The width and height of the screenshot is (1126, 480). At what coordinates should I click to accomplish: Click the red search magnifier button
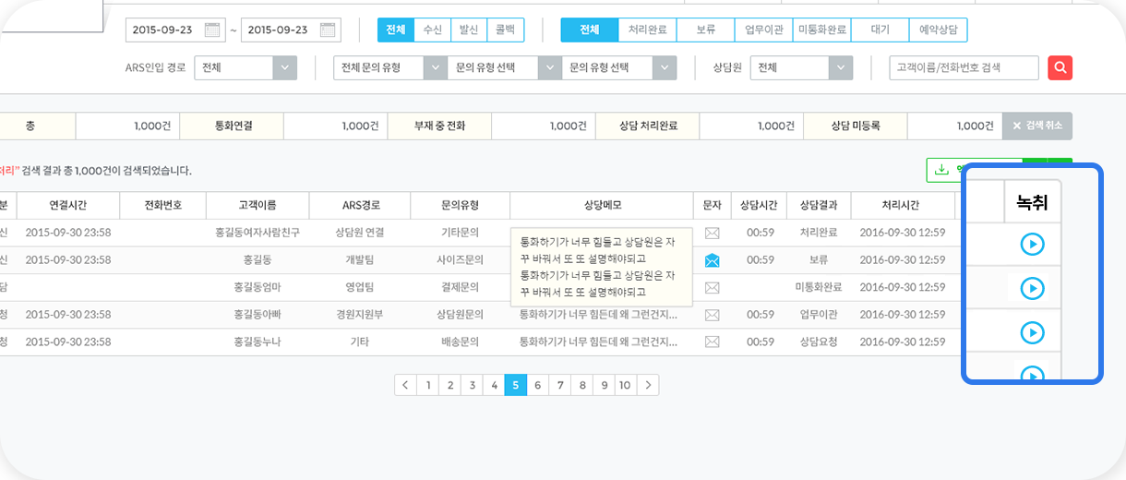(x=1060, y=68)
